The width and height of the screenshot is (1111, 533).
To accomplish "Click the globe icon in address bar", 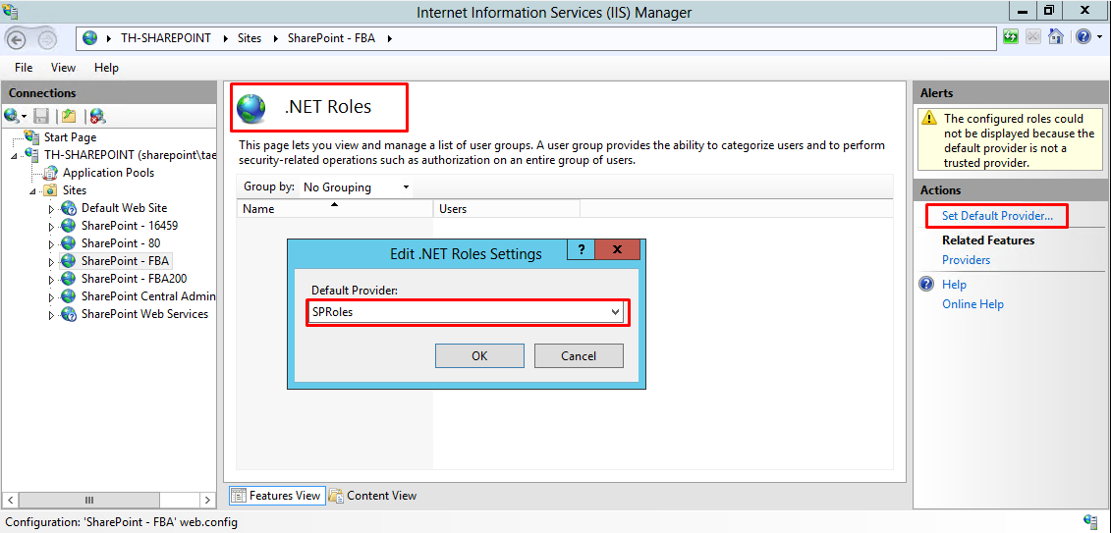I will pyautogui.click(x=90, y=38).
